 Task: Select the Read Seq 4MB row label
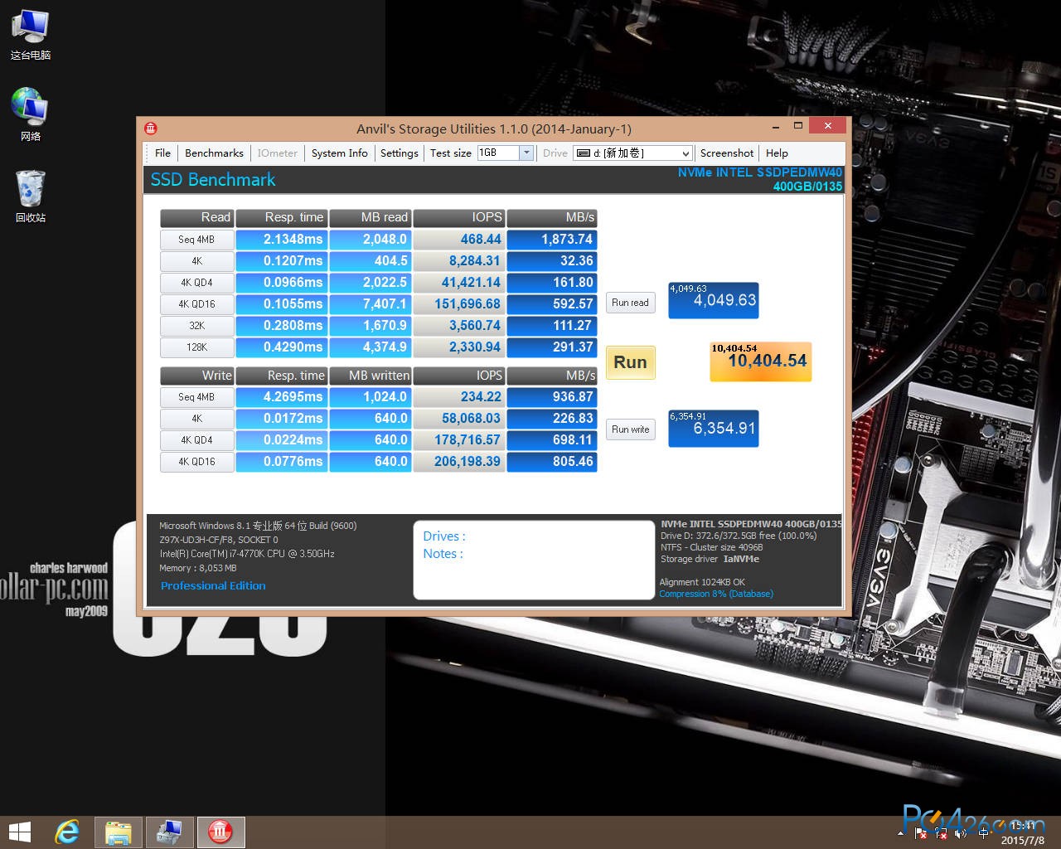point(196,240)
